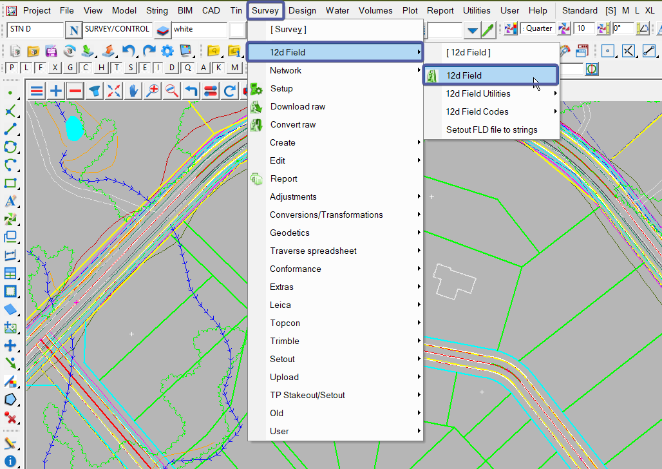Click the SURVEY/CONTROL model name field
Screen dimensions: 662x469
click(117, 30)
